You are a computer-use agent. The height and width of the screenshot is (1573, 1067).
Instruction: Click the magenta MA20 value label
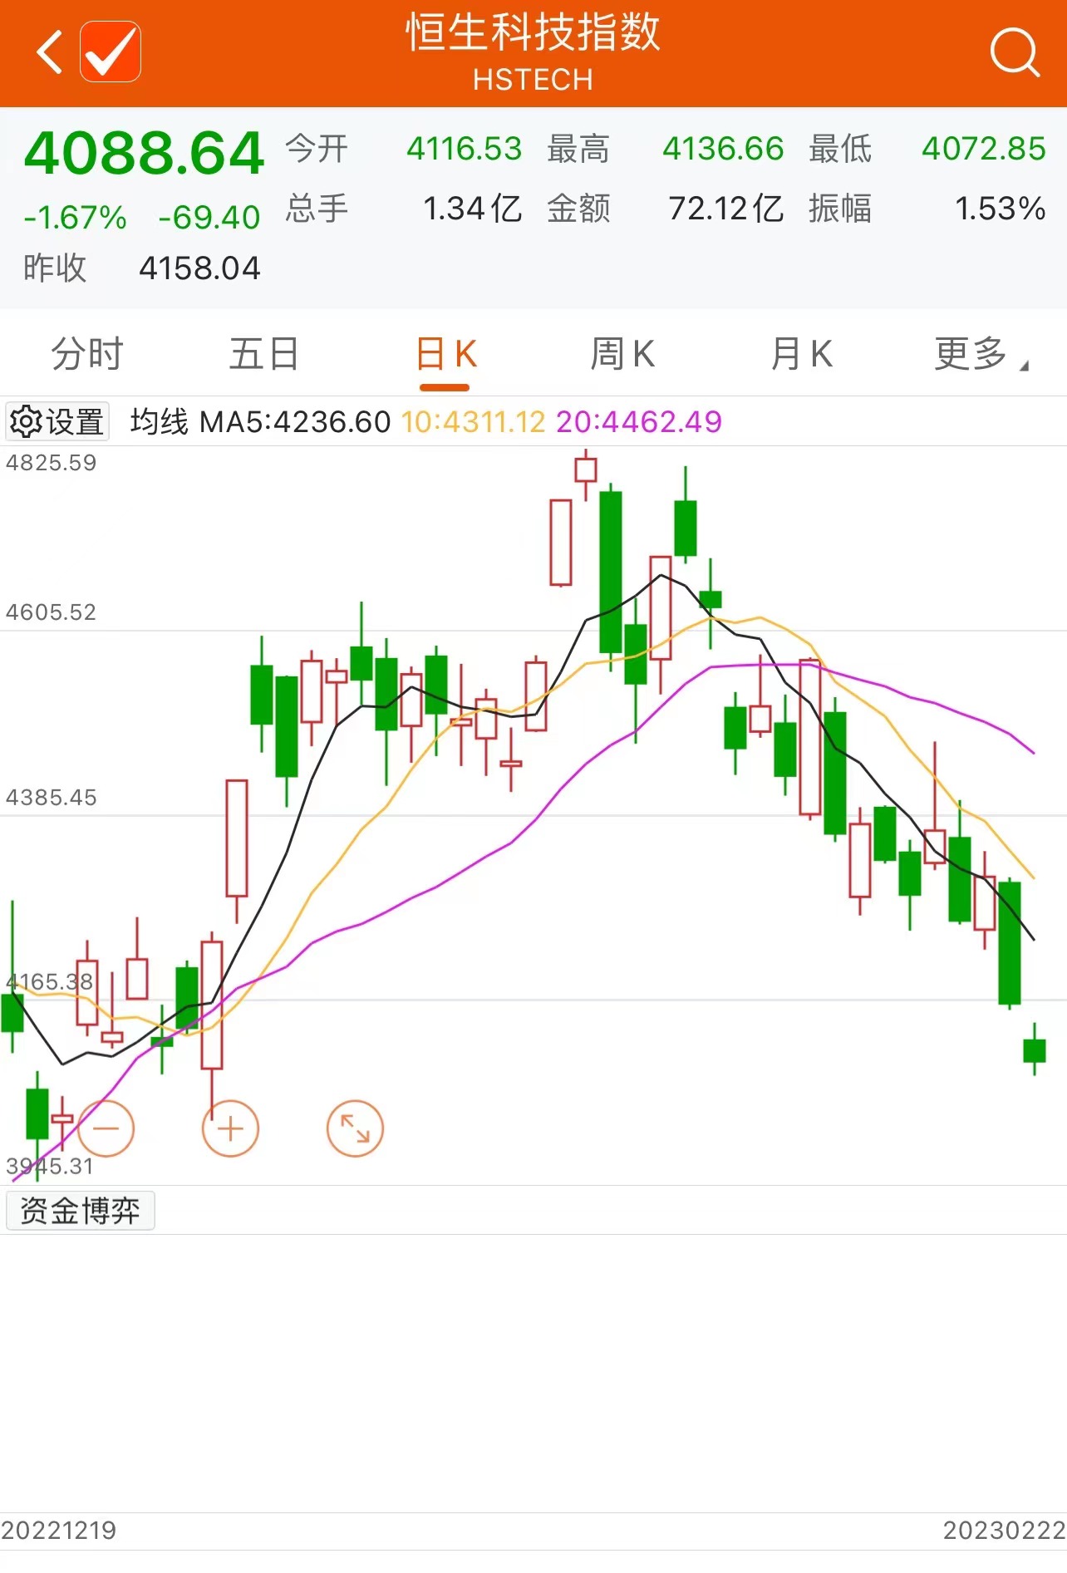[639, 422]
